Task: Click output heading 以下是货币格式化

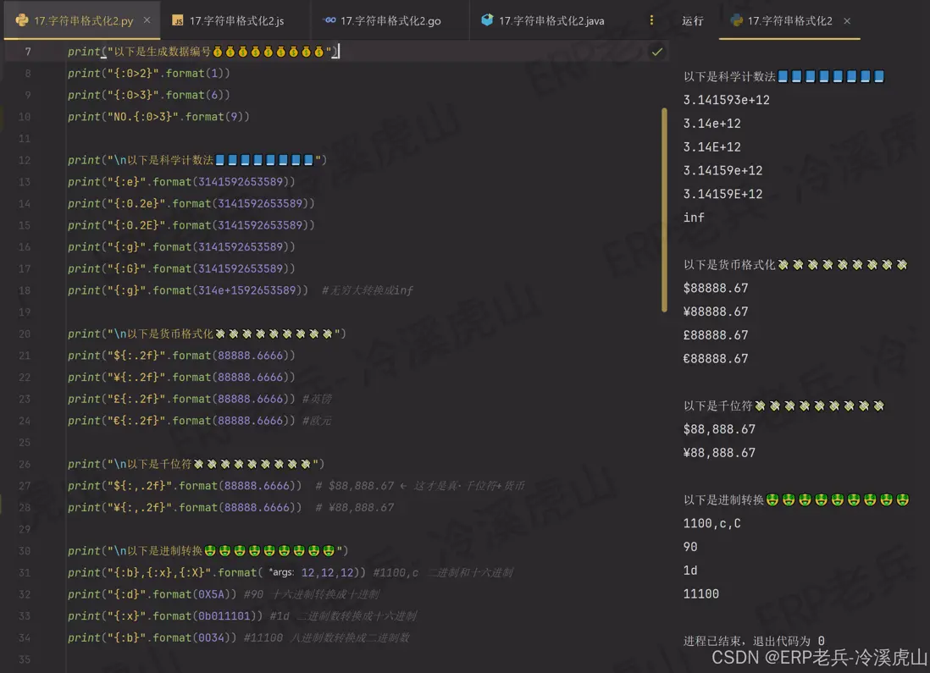Action: [x=794, y=264]
